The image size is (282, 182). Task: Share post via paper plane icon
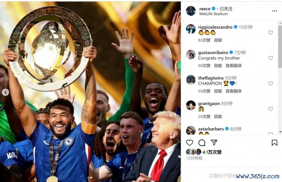(214, 143)
